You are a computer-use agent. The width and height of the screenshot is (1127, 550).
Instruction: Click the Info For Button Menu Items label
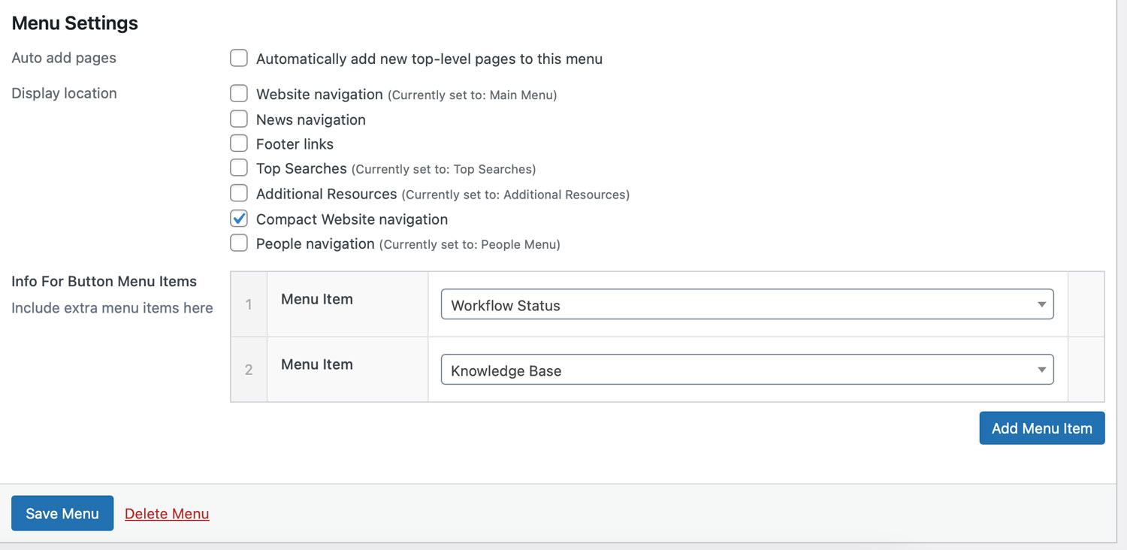click(x=104, y=282)
